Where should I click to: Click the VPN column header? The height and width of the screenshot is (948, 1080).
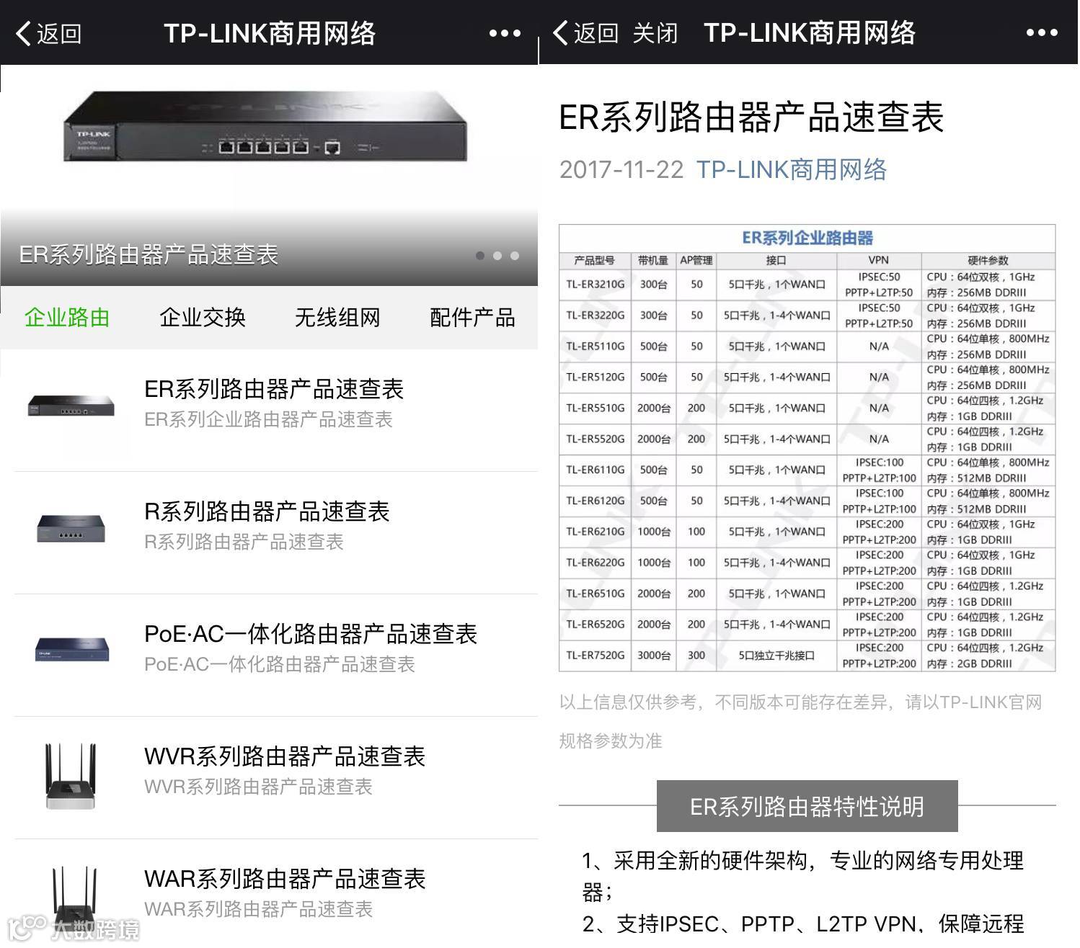point(879,261)
